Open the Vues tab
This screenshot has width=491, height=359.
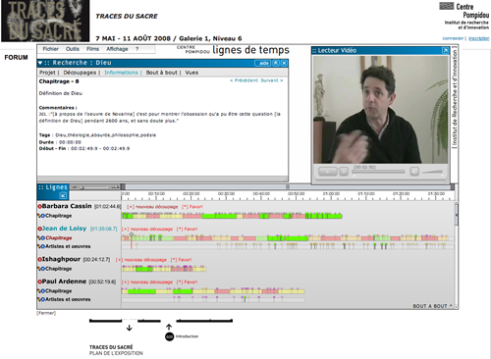(x=191, y=73)
